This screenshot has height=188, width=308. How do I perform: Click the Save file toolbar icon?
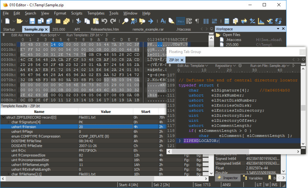(x=32, y=21)
